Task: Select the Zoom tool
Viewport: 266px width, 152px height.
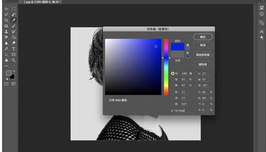Action: 14,60
